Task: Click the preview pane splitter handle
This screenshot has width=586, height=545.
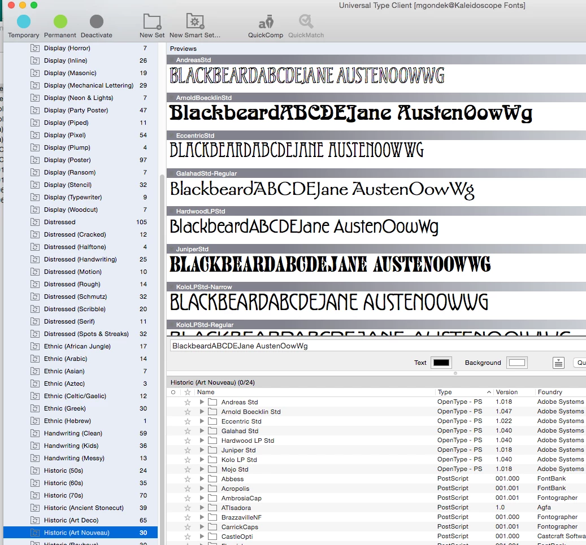Action: click(455, 373)
